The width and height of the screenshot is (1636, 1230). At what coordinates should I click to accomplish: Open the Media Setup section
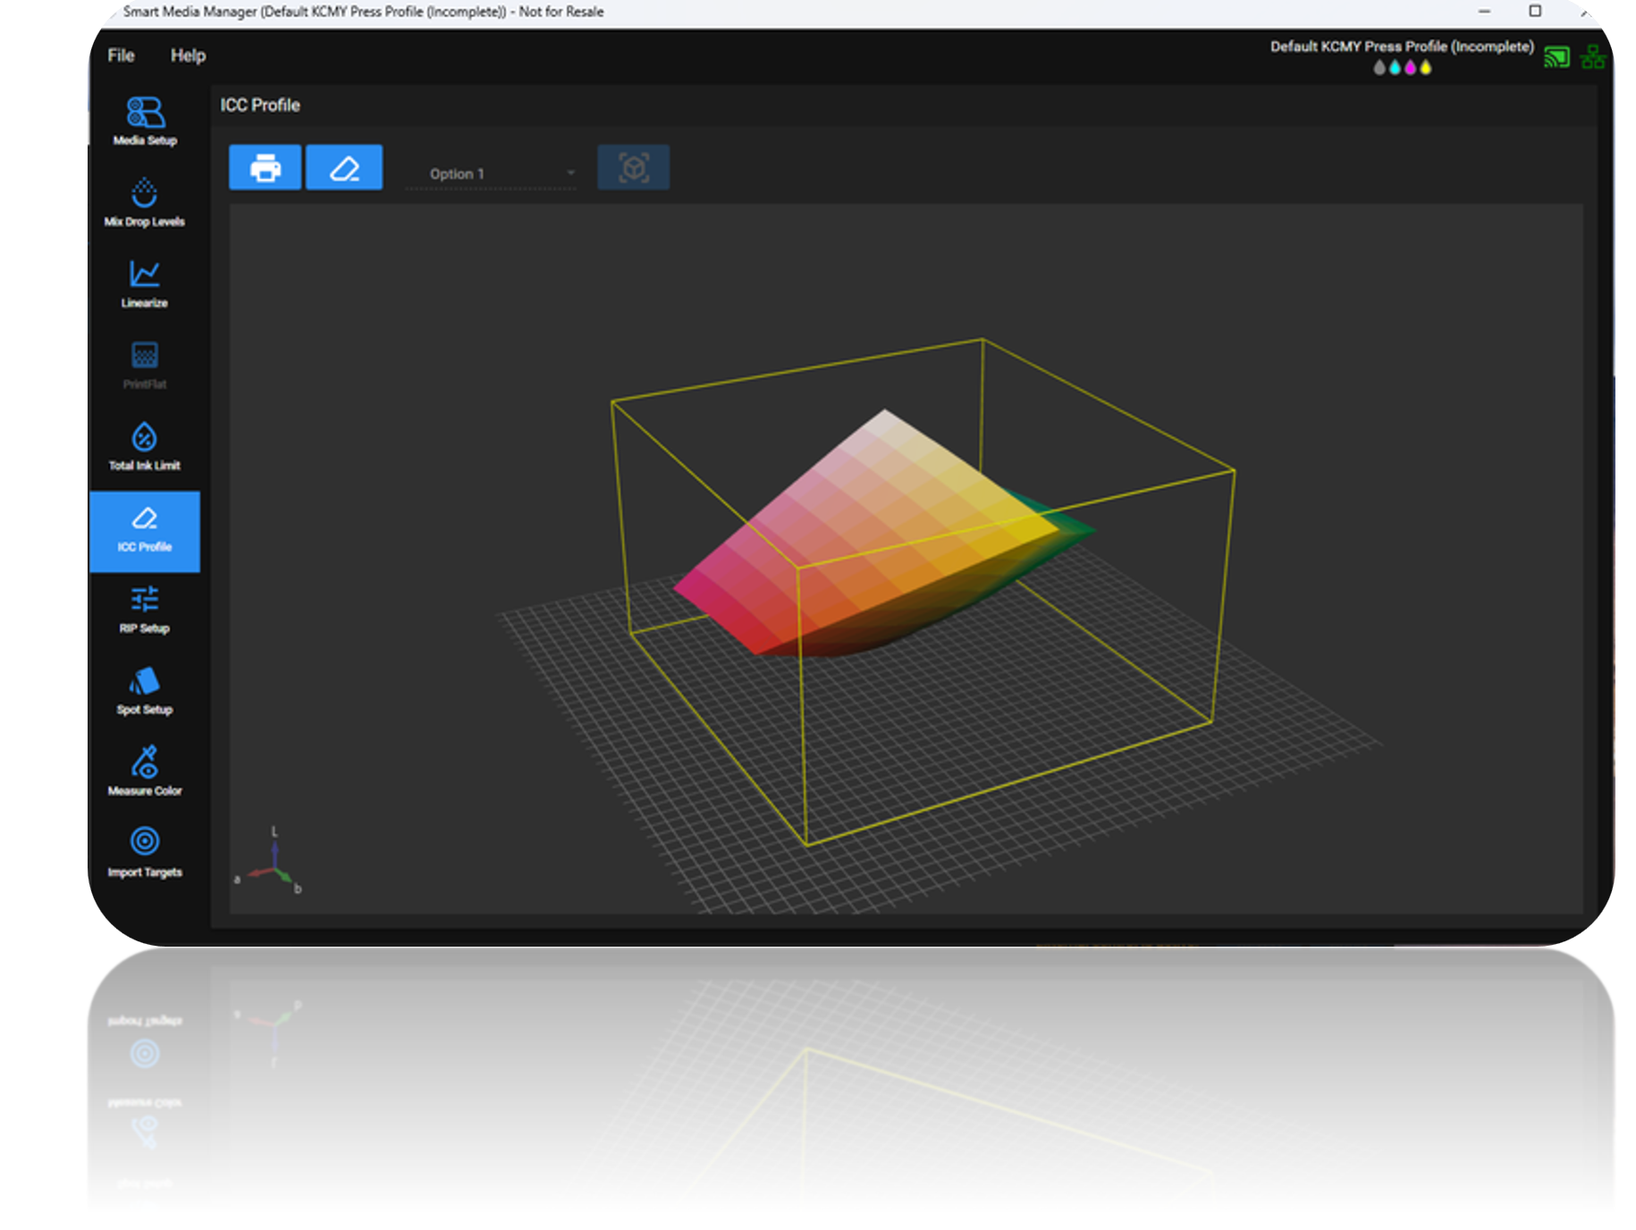coord(145,121)
